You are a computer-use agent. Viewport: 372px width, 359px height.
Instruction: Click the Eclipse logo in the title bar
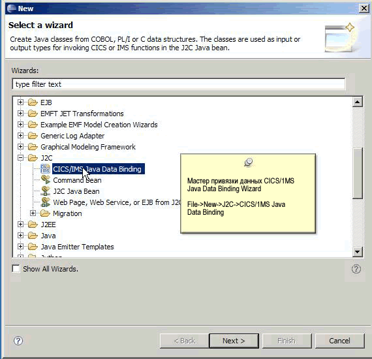click(x=12, y=8)
